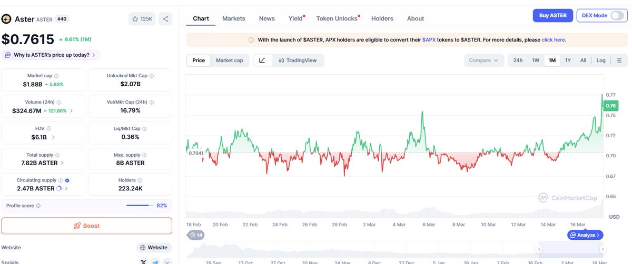Click the Max. supply info icon
Viewport: 632px width, 264px height.
click(x=144, y=155)
